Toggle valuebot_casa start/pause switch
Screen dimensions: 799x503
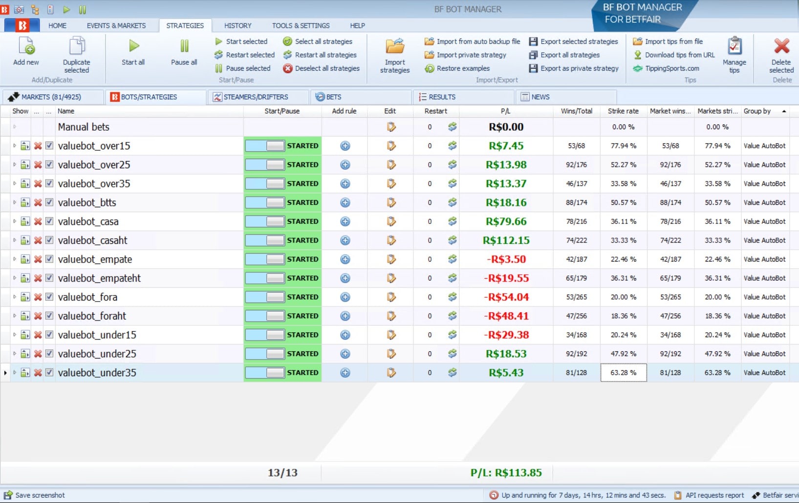pyautogui.click(x=265, y=221)
